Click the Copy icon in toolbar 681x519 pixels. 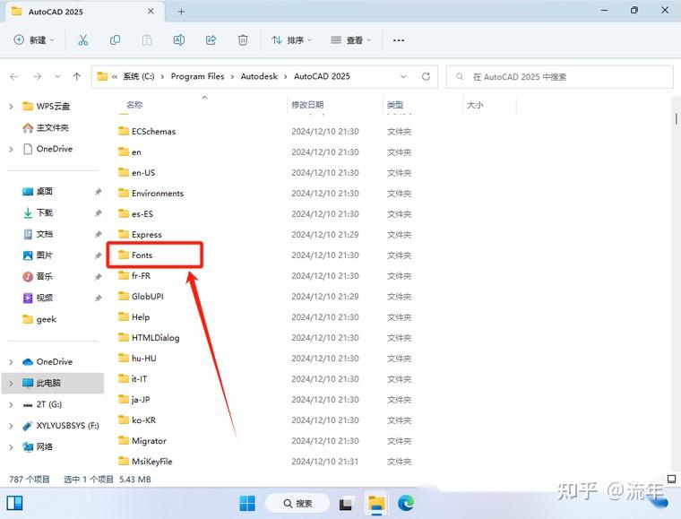point(115,40)
